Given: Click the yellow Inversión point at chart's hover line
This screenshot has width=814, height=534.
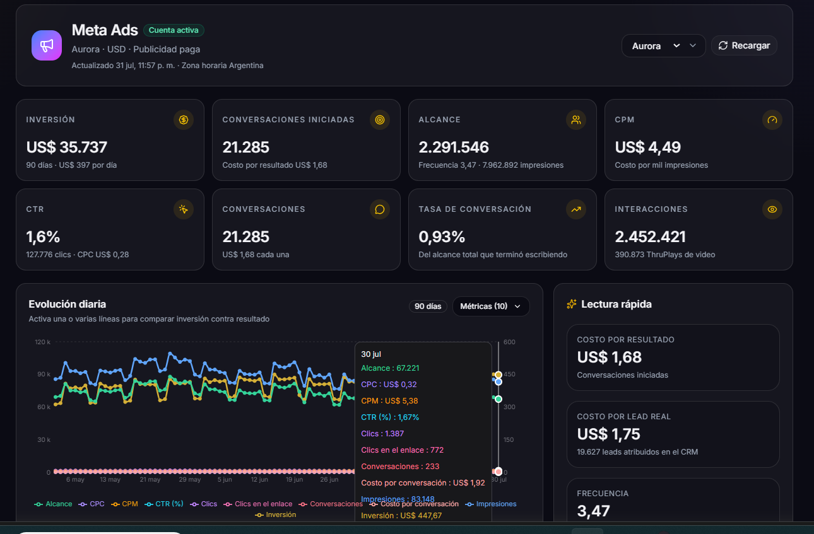Looking at the screenshot, I should (x=498, y=375).
